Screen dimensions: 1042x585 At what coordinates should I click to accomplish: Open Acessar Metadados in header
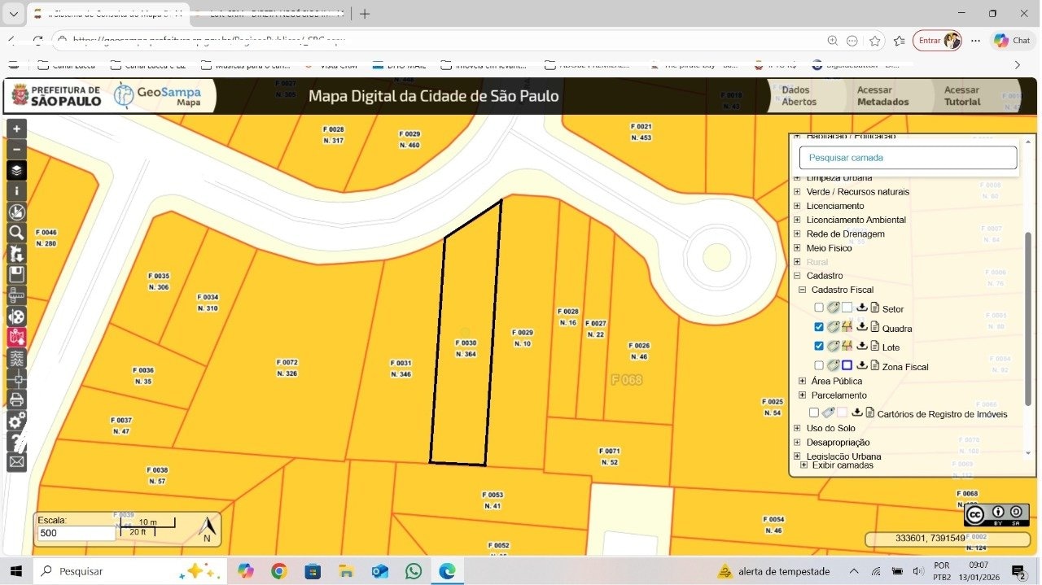882,96
